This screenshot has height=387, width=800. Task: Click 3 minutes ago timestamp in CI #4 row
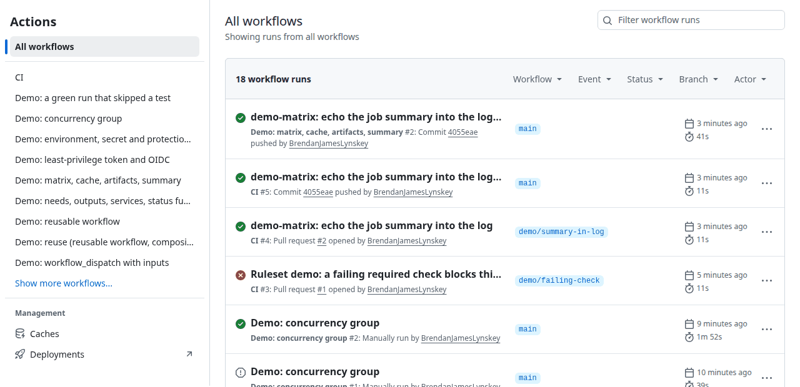722,227
